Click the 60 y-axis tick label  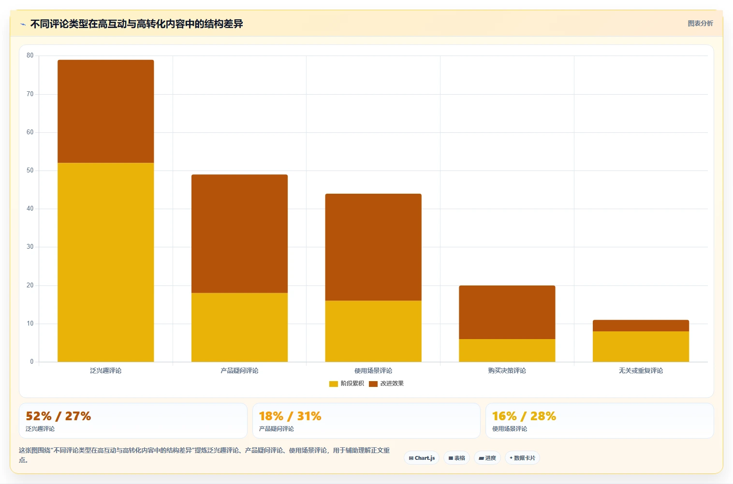(x=30, y=132)
